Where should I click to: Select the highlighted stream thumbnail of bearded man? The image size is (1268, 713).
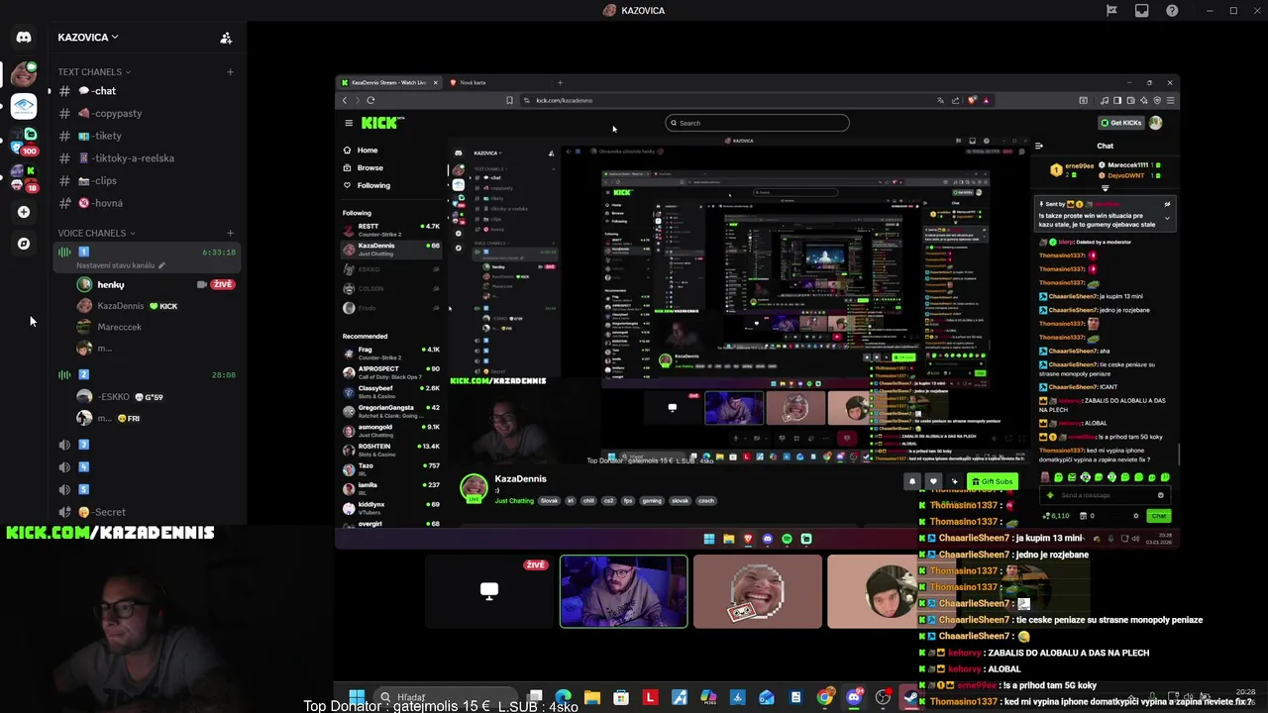coord(623,592)
